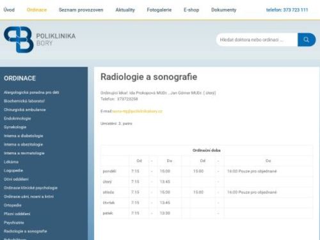Open the Fotogalerie page
The image size is (320, 240).
tap(159, 10)
